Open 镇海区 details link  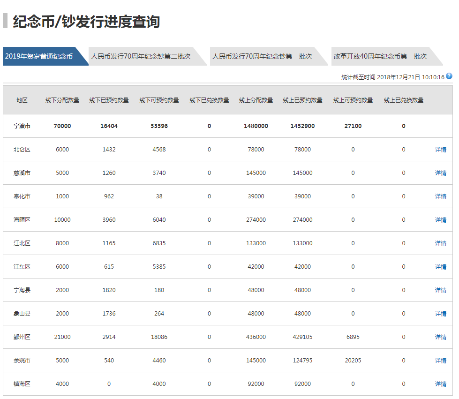(440, 384)
